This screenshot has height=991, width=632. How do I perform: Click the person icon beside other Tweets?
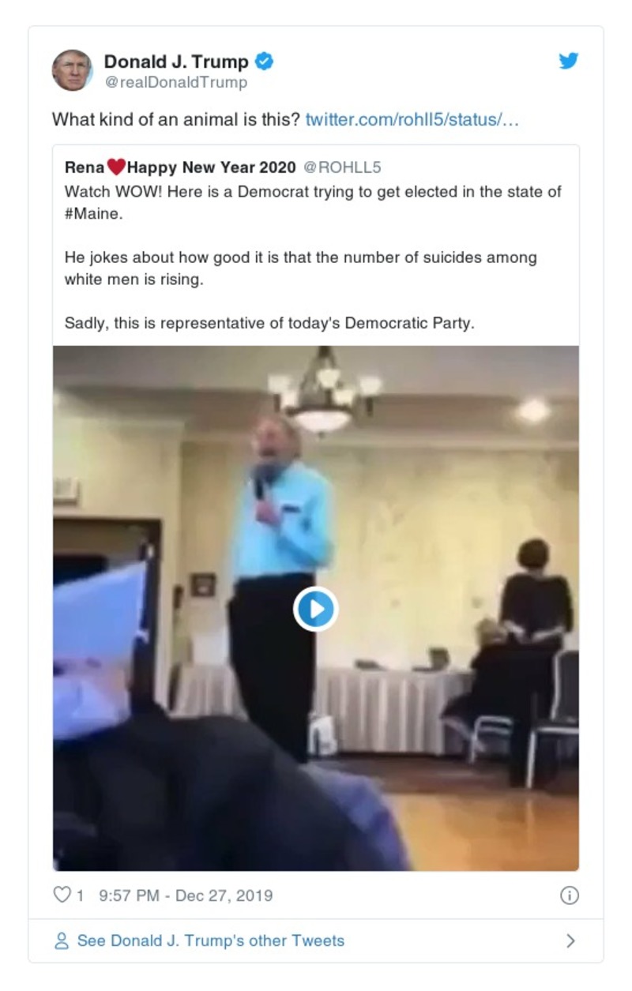(x=61, y=940)
